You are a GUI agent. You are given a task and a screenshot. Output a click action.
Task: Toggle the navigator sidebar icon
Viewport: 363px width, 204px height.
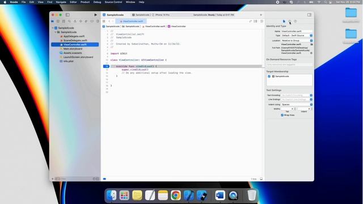tap(67, 15)
